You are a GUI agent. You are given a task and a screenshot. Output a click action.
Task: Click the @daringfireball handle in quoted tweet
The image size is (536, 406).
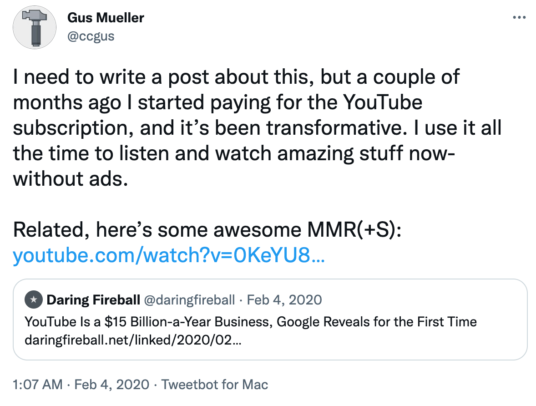pyautogui.click(x=189, y=300)
